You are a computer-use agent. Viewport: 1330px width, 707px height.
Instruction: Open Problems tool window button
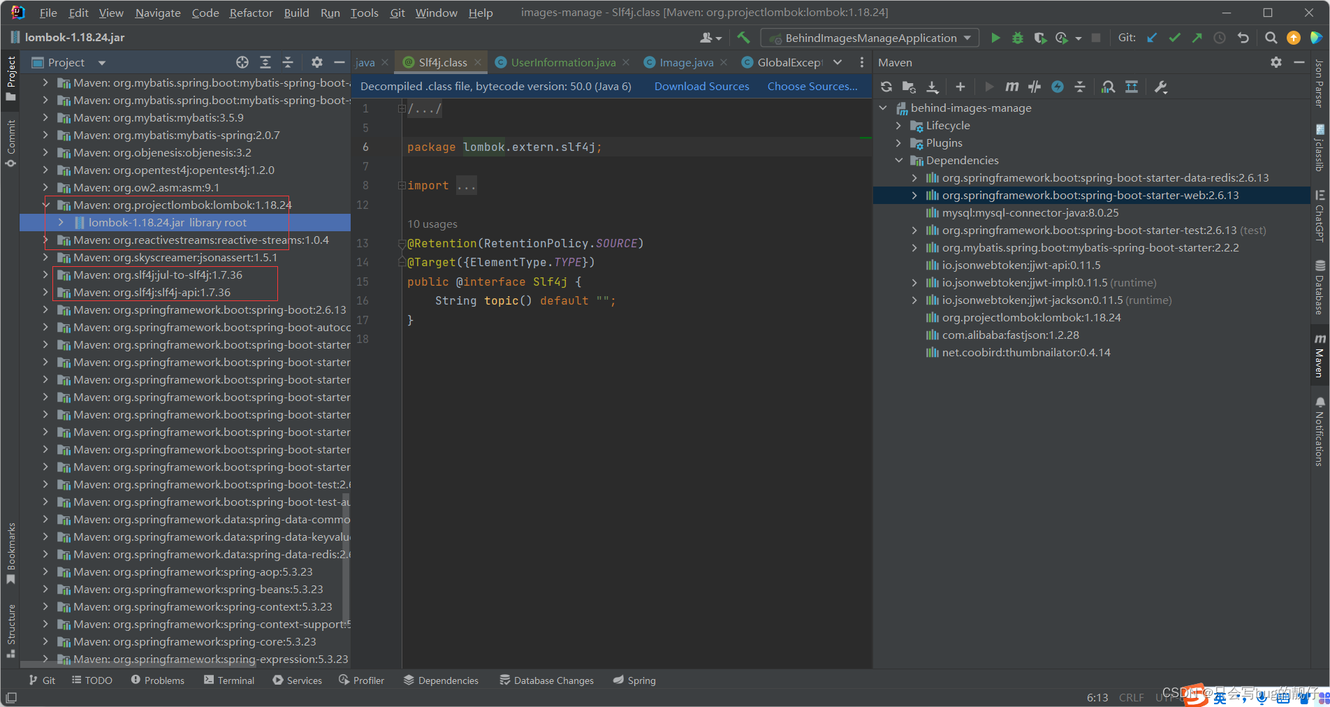tap(157, 680)
